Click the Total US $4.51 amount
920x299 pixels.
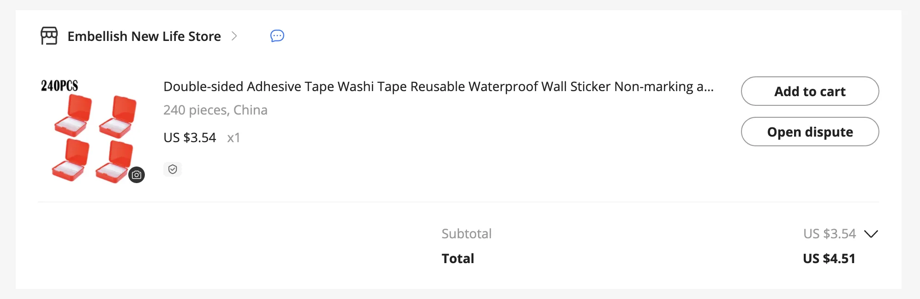tap(829, 259)
